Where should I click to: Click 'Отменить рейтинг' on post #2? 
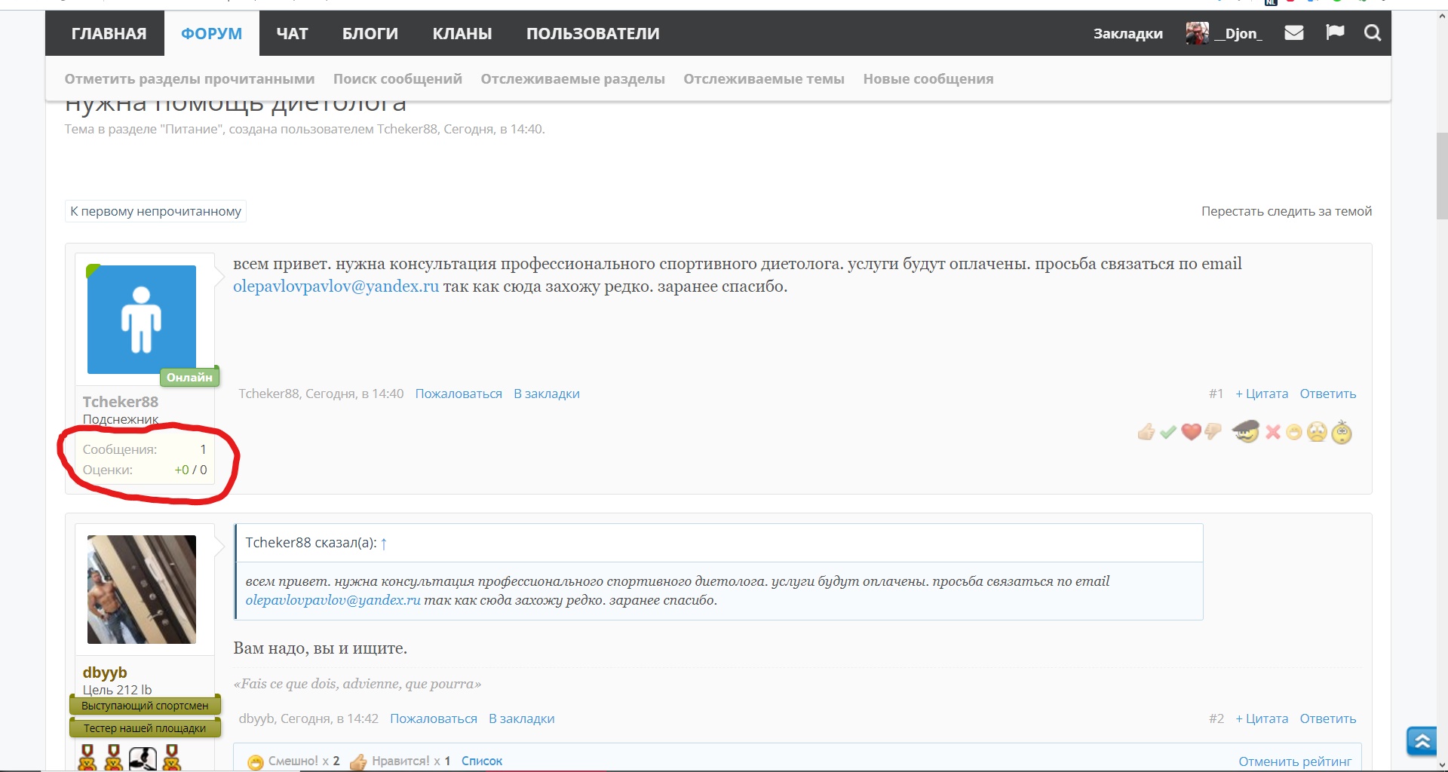point(1295,761)
